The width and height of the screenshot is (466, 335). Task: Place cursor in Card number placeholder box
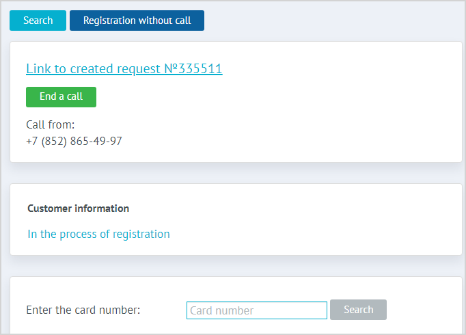(x=256, y=310)
